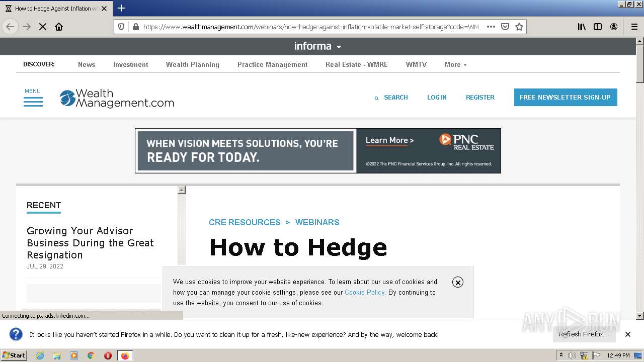Click the page scrollbar down arrow
Screen dimensions: 644x362
[640, 316]
